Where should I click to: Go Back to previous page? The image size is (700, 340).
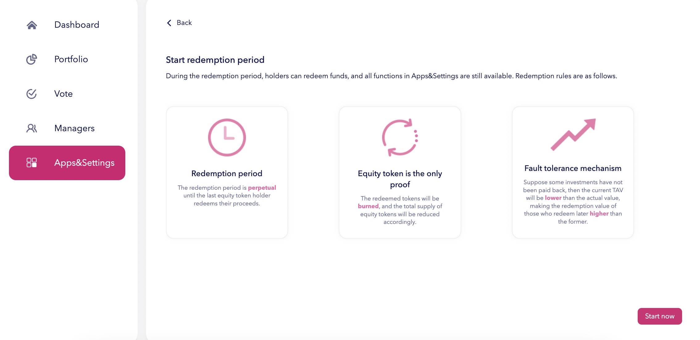[x=179, y=23]
